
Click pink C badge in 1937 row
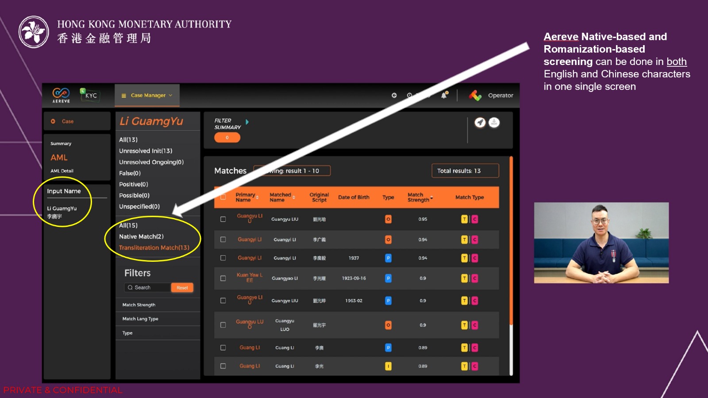tap(475, 258)
